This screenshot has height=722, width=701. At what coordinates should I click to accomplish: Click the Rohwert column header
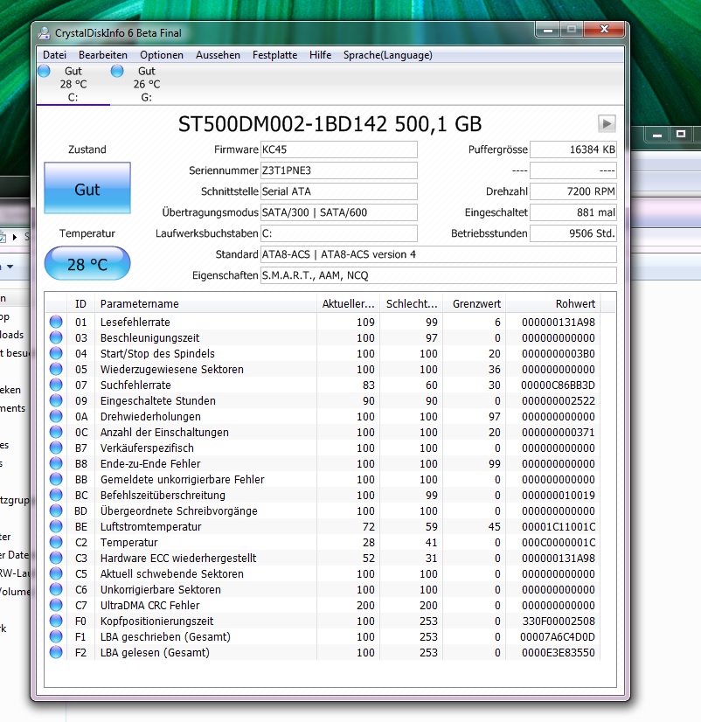tap(552, 304)
